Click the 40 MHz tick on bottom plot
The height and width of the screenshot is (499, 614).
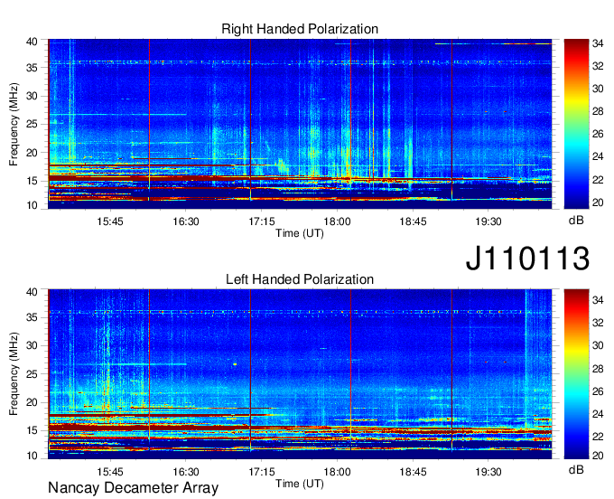click(x=32, y=292)
